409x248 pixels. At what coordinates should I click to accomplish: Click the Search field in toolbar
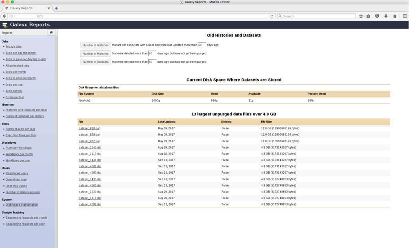pyautogui.click(x=316, y=16)
